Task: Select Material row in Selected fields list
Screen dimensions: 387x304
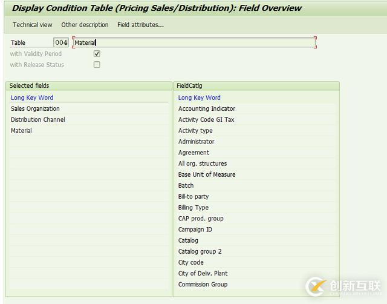Action: 21,131
